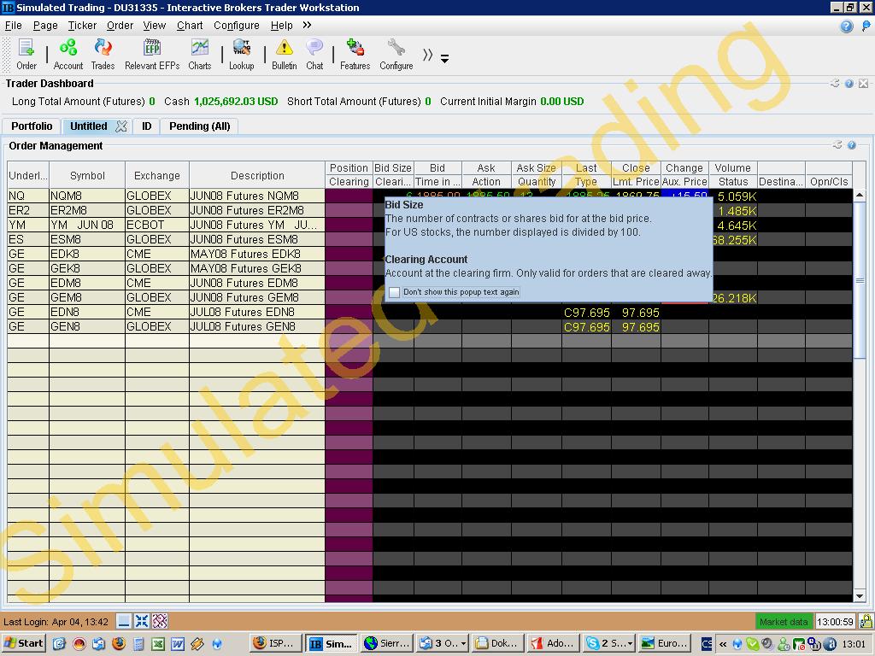
Task: Open the Chat toolbar icon
Action: 314,54
